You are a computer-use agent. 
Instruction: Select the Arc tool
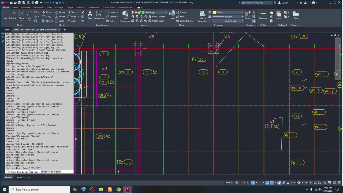(x=29, y=15)
